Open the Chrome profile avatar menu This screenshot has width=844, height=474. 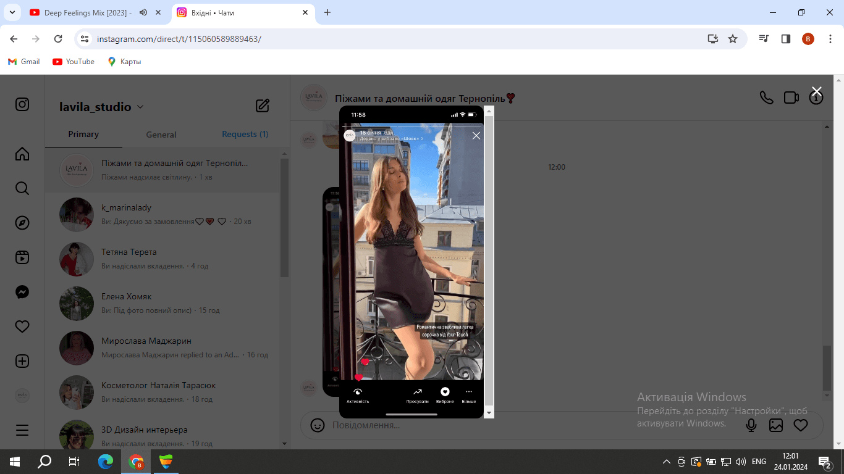click(x=808, y=39)
